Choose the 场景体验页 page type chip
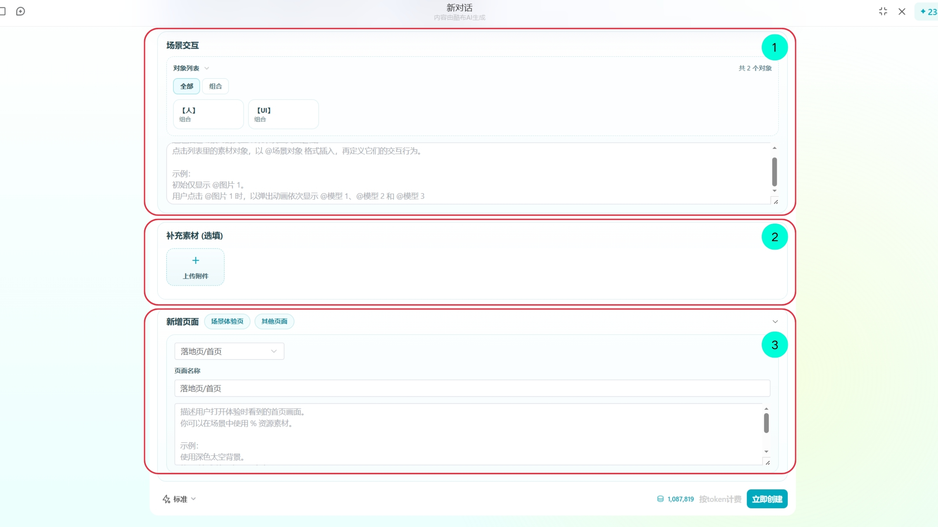 point(227,321)
